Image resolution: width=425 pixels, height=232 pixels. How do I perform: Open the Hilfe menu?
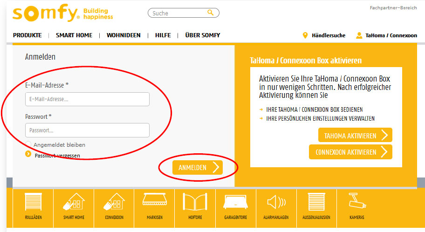(163, 35)
